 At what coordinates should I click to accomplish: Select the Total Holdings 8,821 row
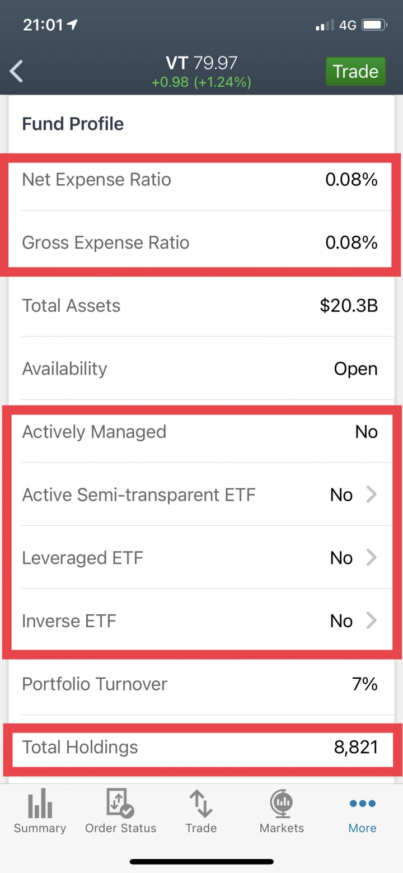click(x=201, y=747)
